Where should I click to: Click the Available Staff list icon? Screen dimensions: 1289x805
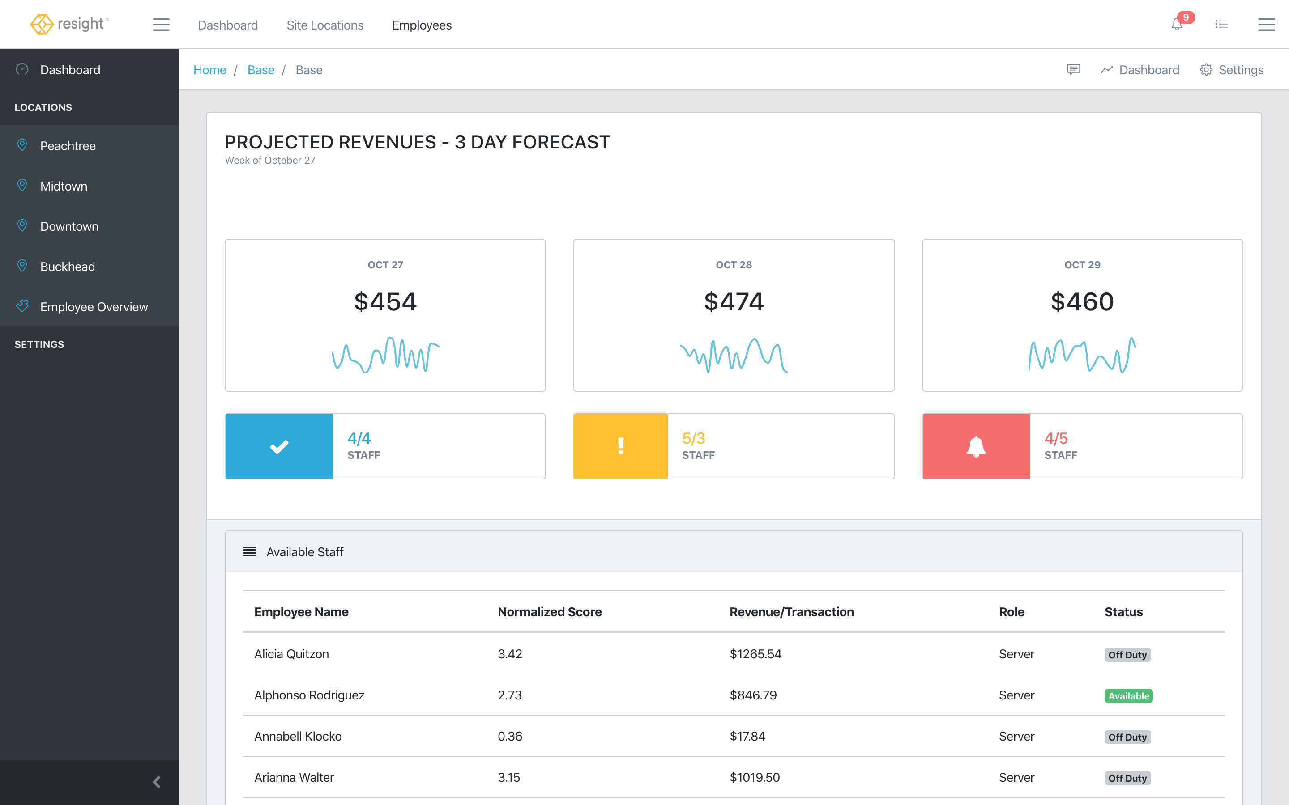(250, 551)
